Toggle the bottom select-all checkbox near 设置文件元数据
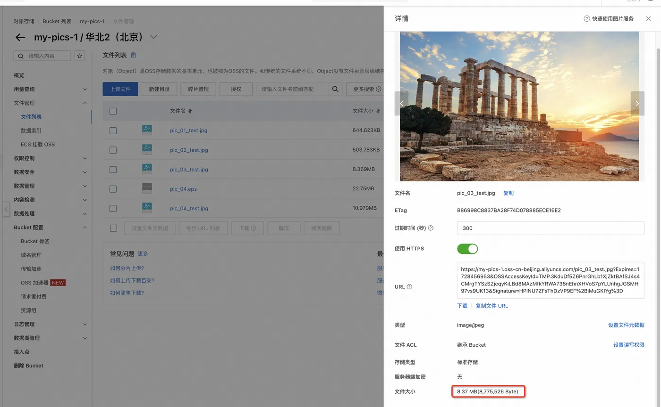This screenshot has width=661, height=407. [113, 228]
